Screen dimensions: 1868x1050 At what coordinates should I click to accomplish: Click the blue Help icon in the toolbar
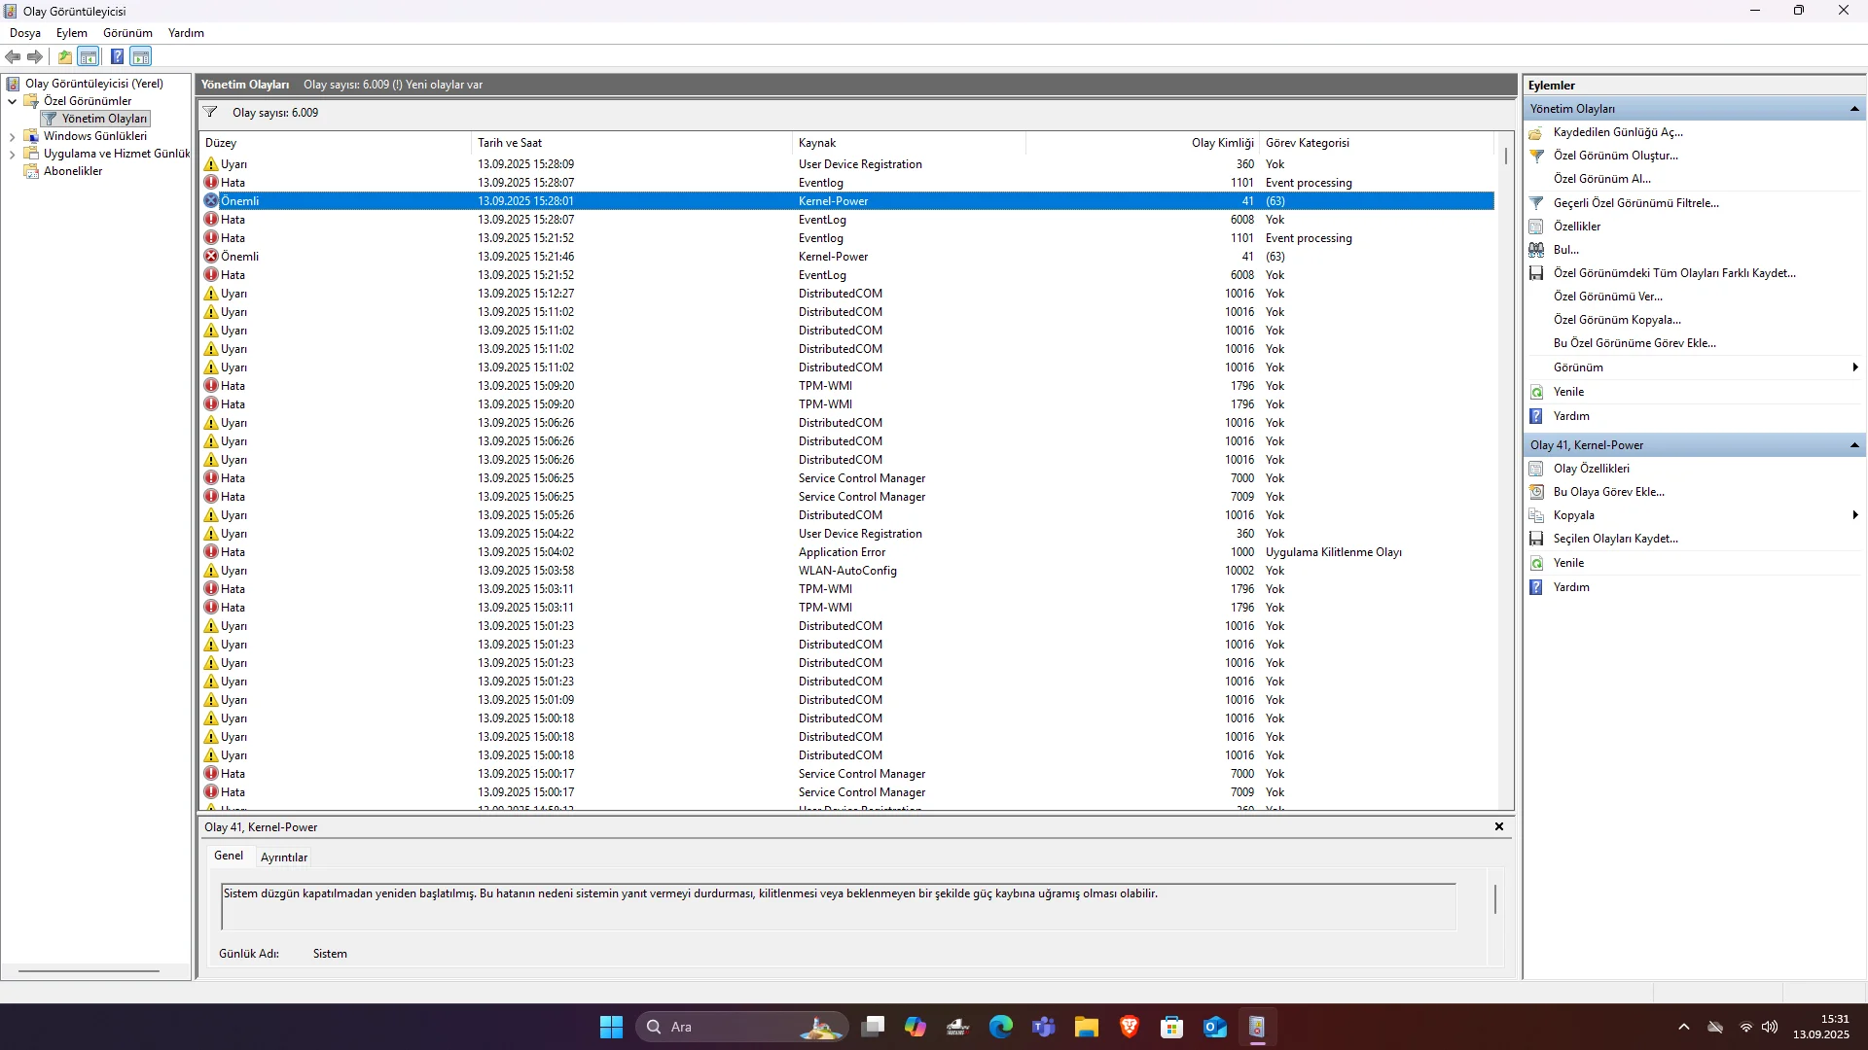[x=117, y=56]
